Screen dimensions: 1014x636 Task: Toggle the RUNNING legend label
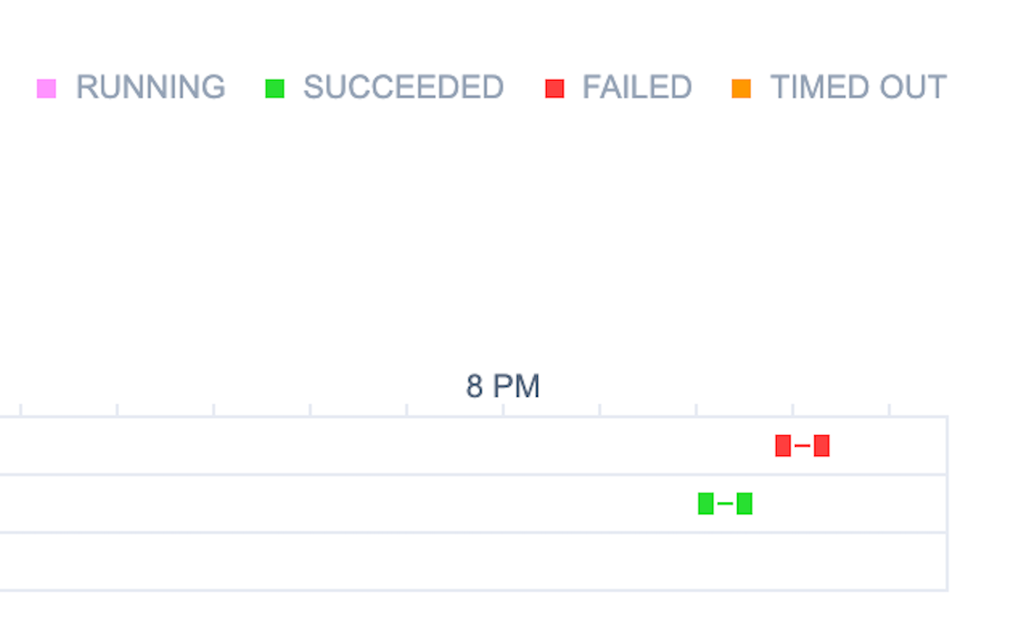150,87
